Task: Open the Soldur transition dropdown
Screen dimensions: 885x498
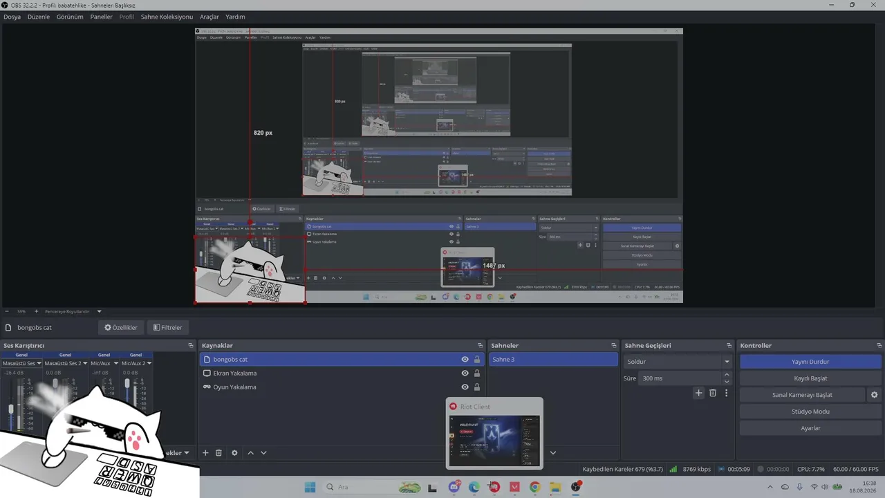Action: 678,362
